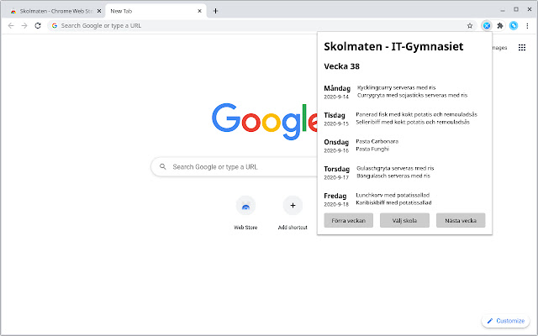This screenshot has width=538, height=336.
Task: Click the Skolmaten - IT-Gymnasiet heading
Action: 393,46
